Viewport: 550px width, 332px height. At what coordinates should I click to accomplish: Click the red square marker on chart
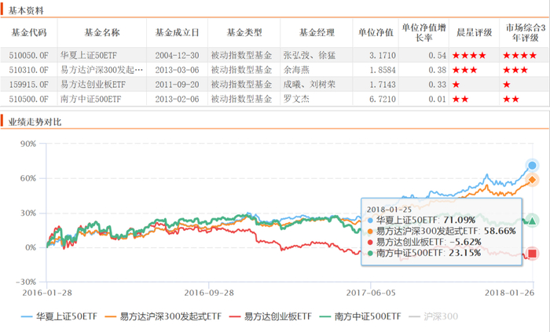tap(532, 254)
